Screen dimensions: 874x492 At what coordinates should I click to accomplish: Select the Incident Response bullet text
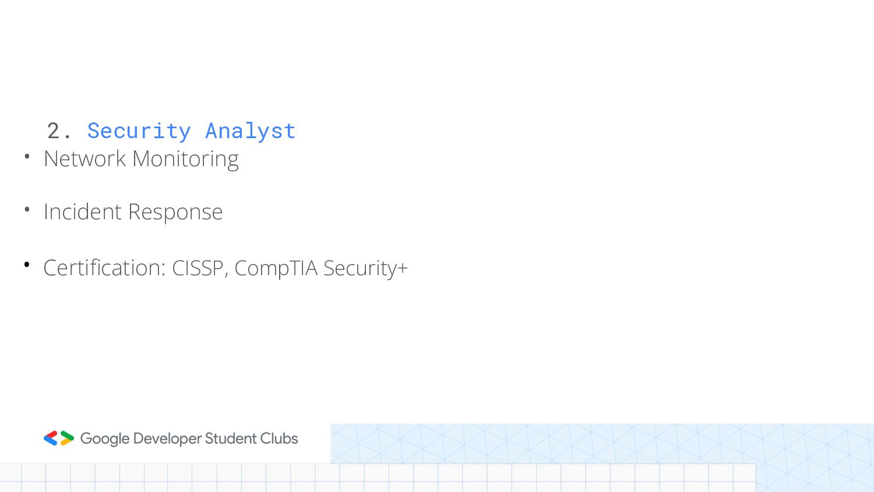click(x=133, y=212)
